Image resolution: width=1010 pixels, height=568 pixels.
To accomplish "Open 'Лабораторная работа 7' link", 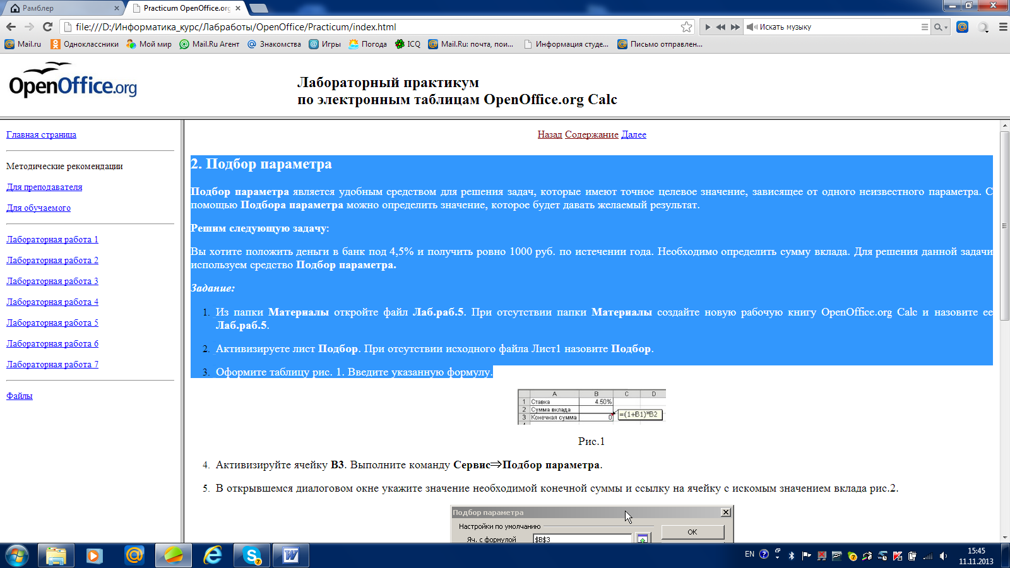I will point(52,364).
